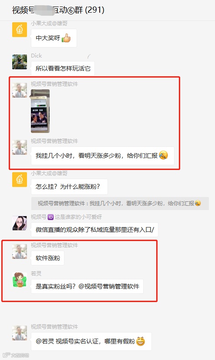Screen dimensions: 215x360
Task: Click the 微信直播的观众 message bubble
Action: tap(94, 230)
